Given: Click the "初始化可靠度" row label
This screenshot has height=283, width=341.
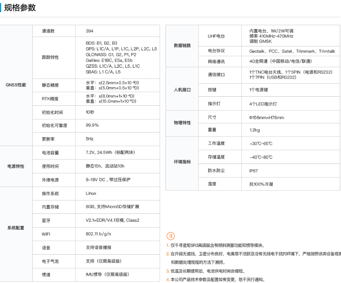Looking at the screenshot, I should coord(54,125).
